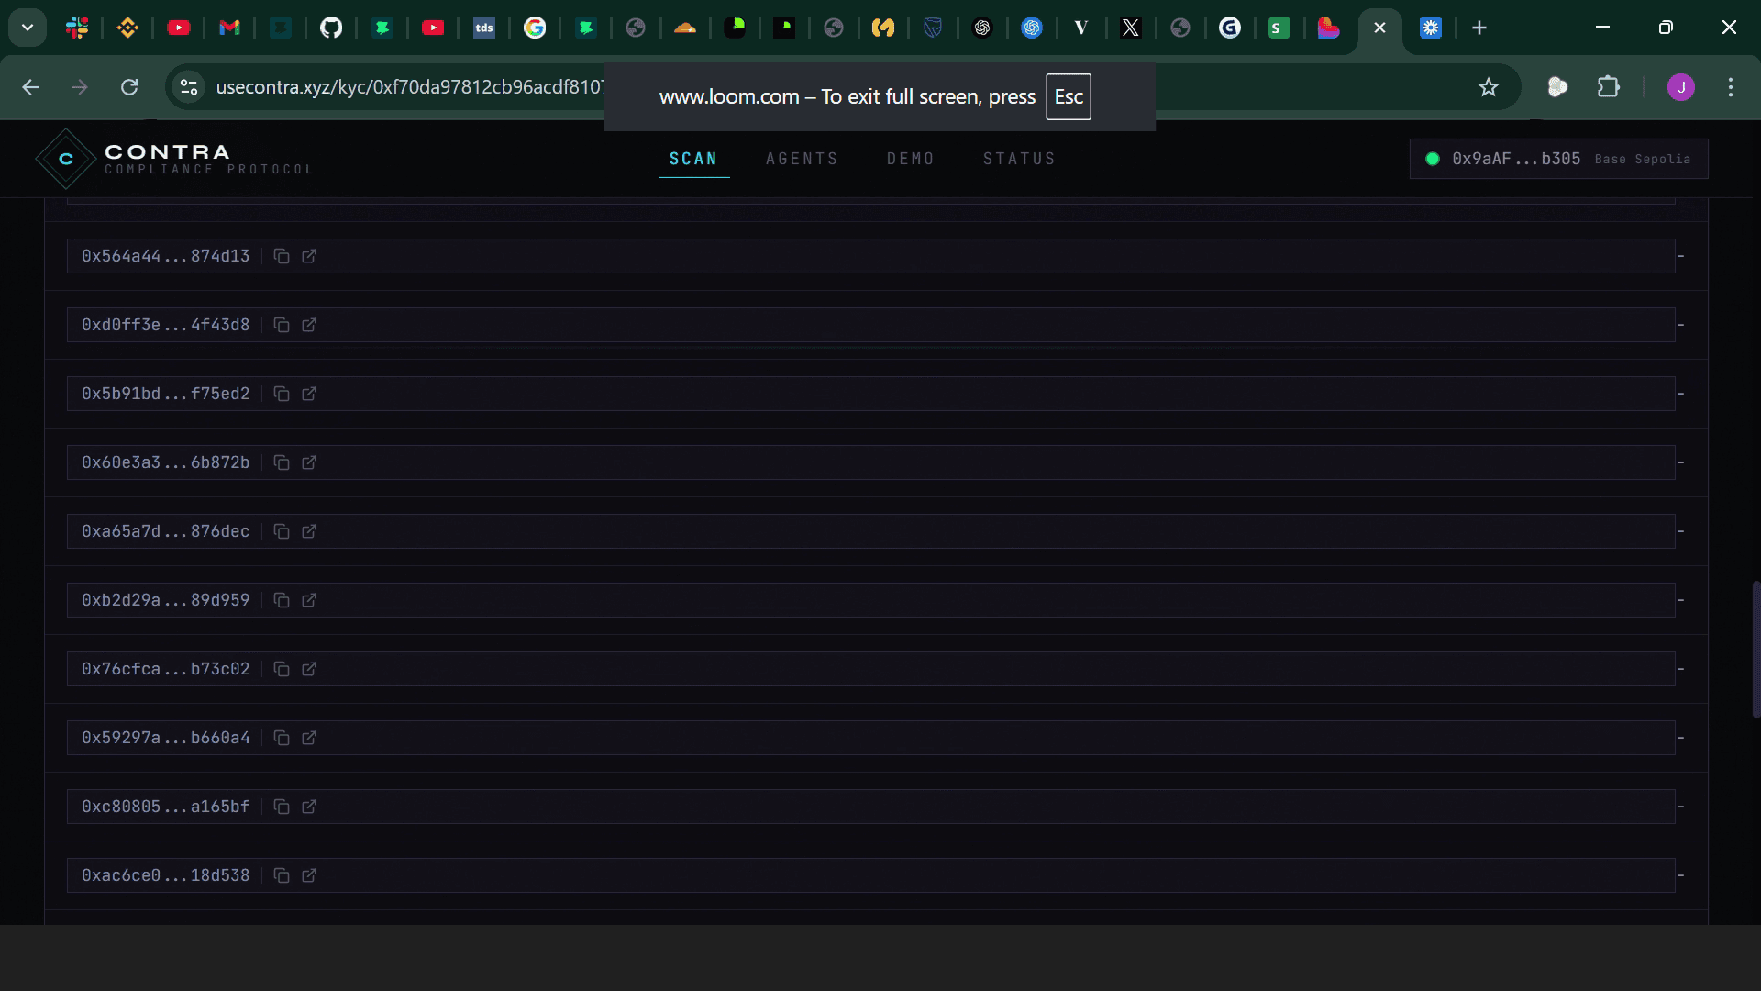The image size is (1761, 991).
Task: Click the Base Sepolia network label
Action: 1642,160
